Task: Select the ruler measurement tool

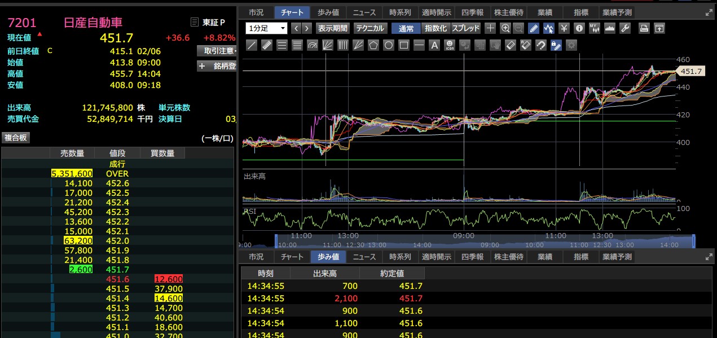Action: coord(267,45)
